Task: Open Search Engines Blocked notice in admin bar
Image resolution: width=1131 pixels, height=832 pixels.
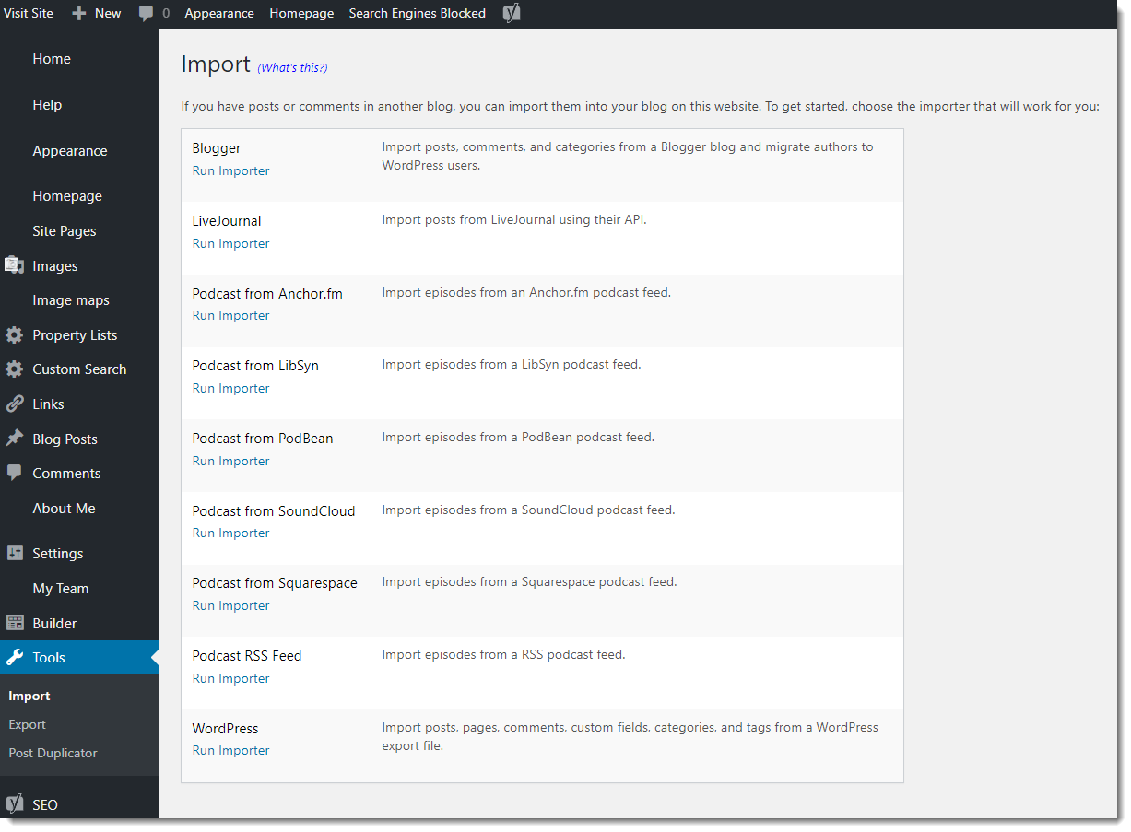Action: tap(417, 13)
